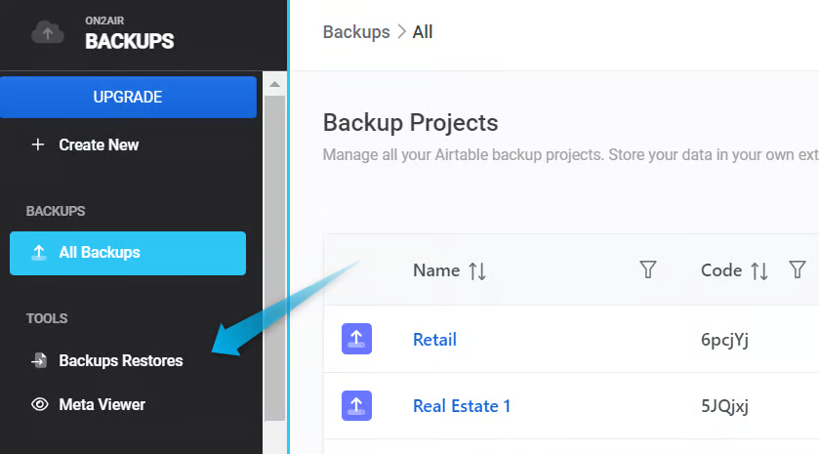Sort by Code using its arrows icon
The image size is (819, 454).
(x=759, y=271)
